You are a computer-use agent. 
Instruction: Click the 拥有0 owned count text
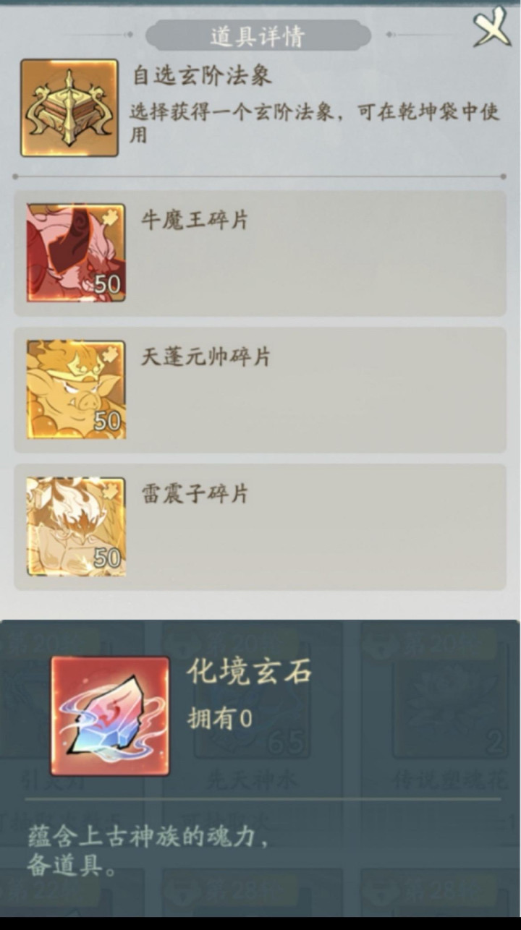pyautogui.click(x=219, y=718)
